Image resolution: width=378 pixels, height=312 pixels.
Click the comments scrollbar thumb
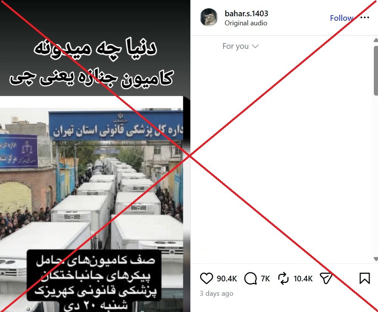click(x=376, y=70)
